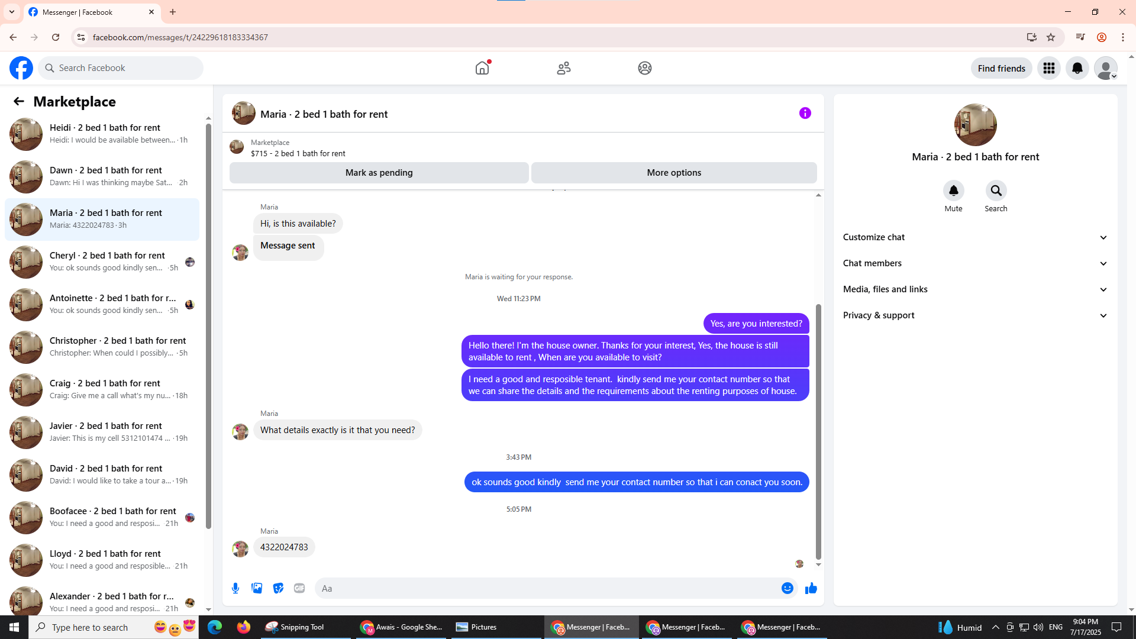Go to the Home feed icon

pos(482,68)
